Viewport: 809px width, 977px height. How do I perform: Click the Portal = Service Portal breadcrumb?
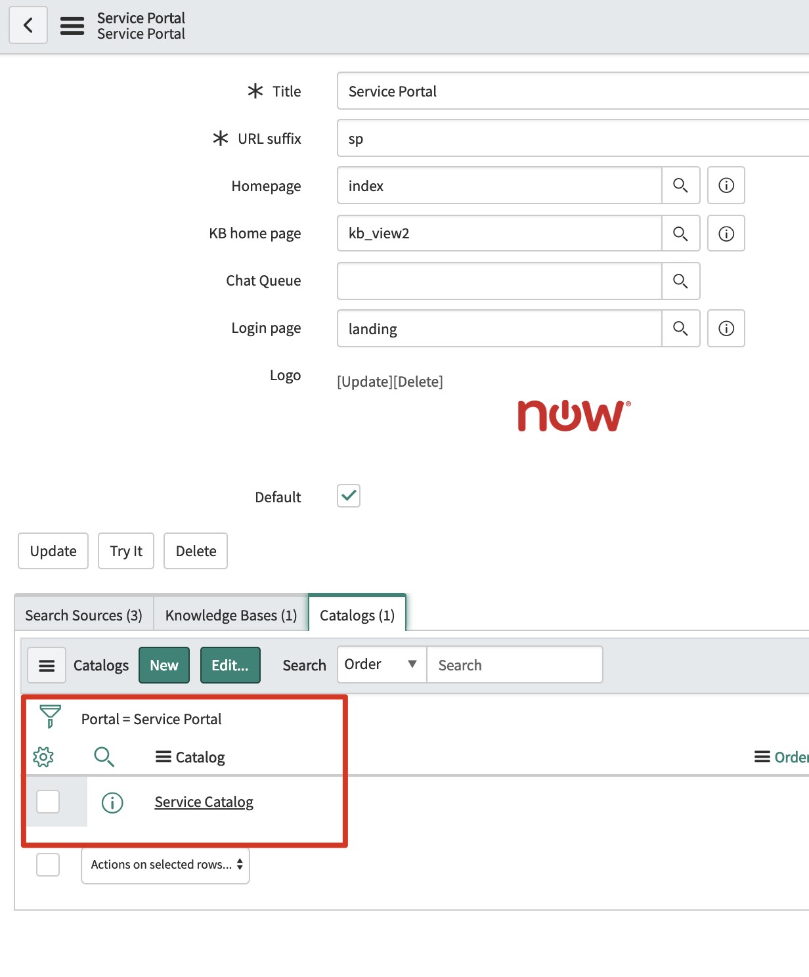[152, 719]
